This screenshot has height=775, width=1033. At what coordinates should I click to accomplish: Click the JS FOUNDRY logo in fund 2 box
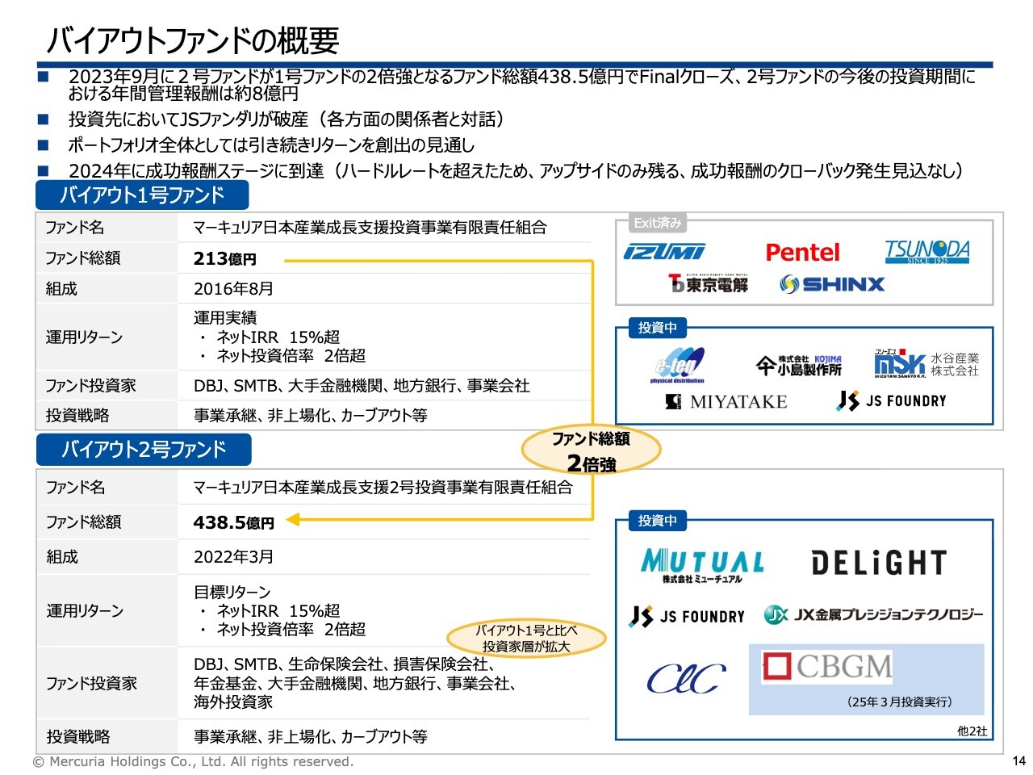tap(687, 617)
